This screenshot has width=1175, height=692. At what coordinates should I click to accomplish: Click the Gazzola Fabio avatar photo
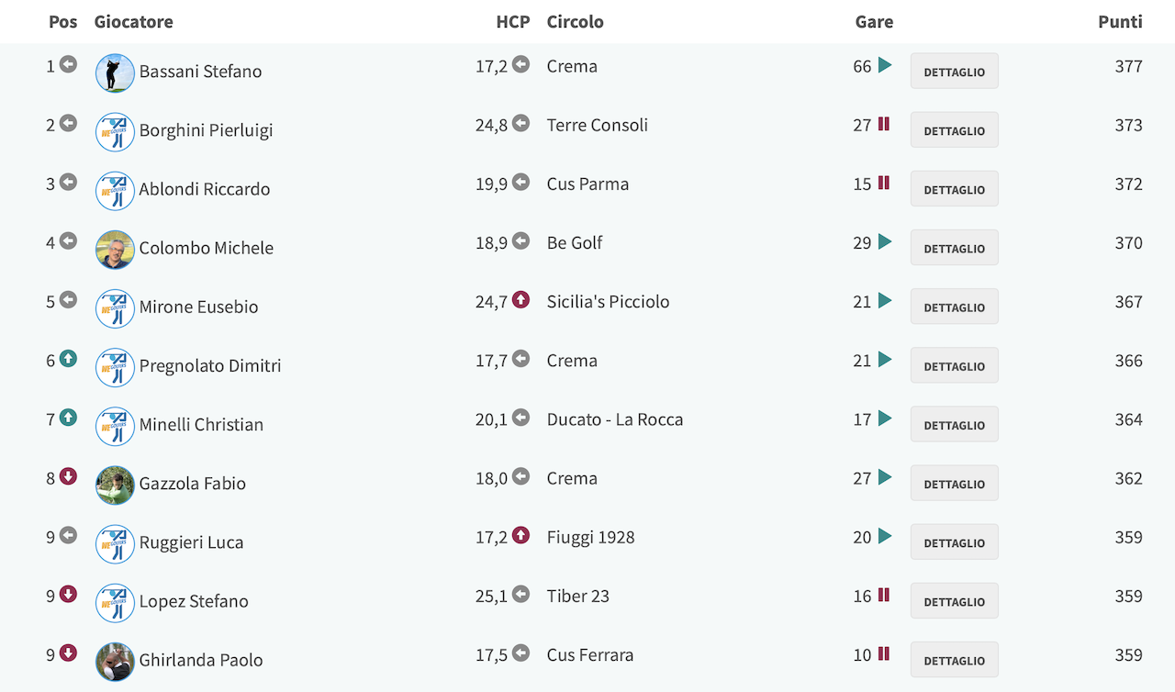coord(115,485)
